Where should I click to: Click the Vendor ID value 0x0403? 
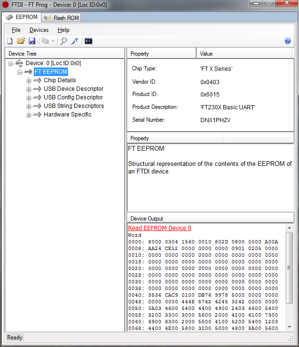click(209, 82)
